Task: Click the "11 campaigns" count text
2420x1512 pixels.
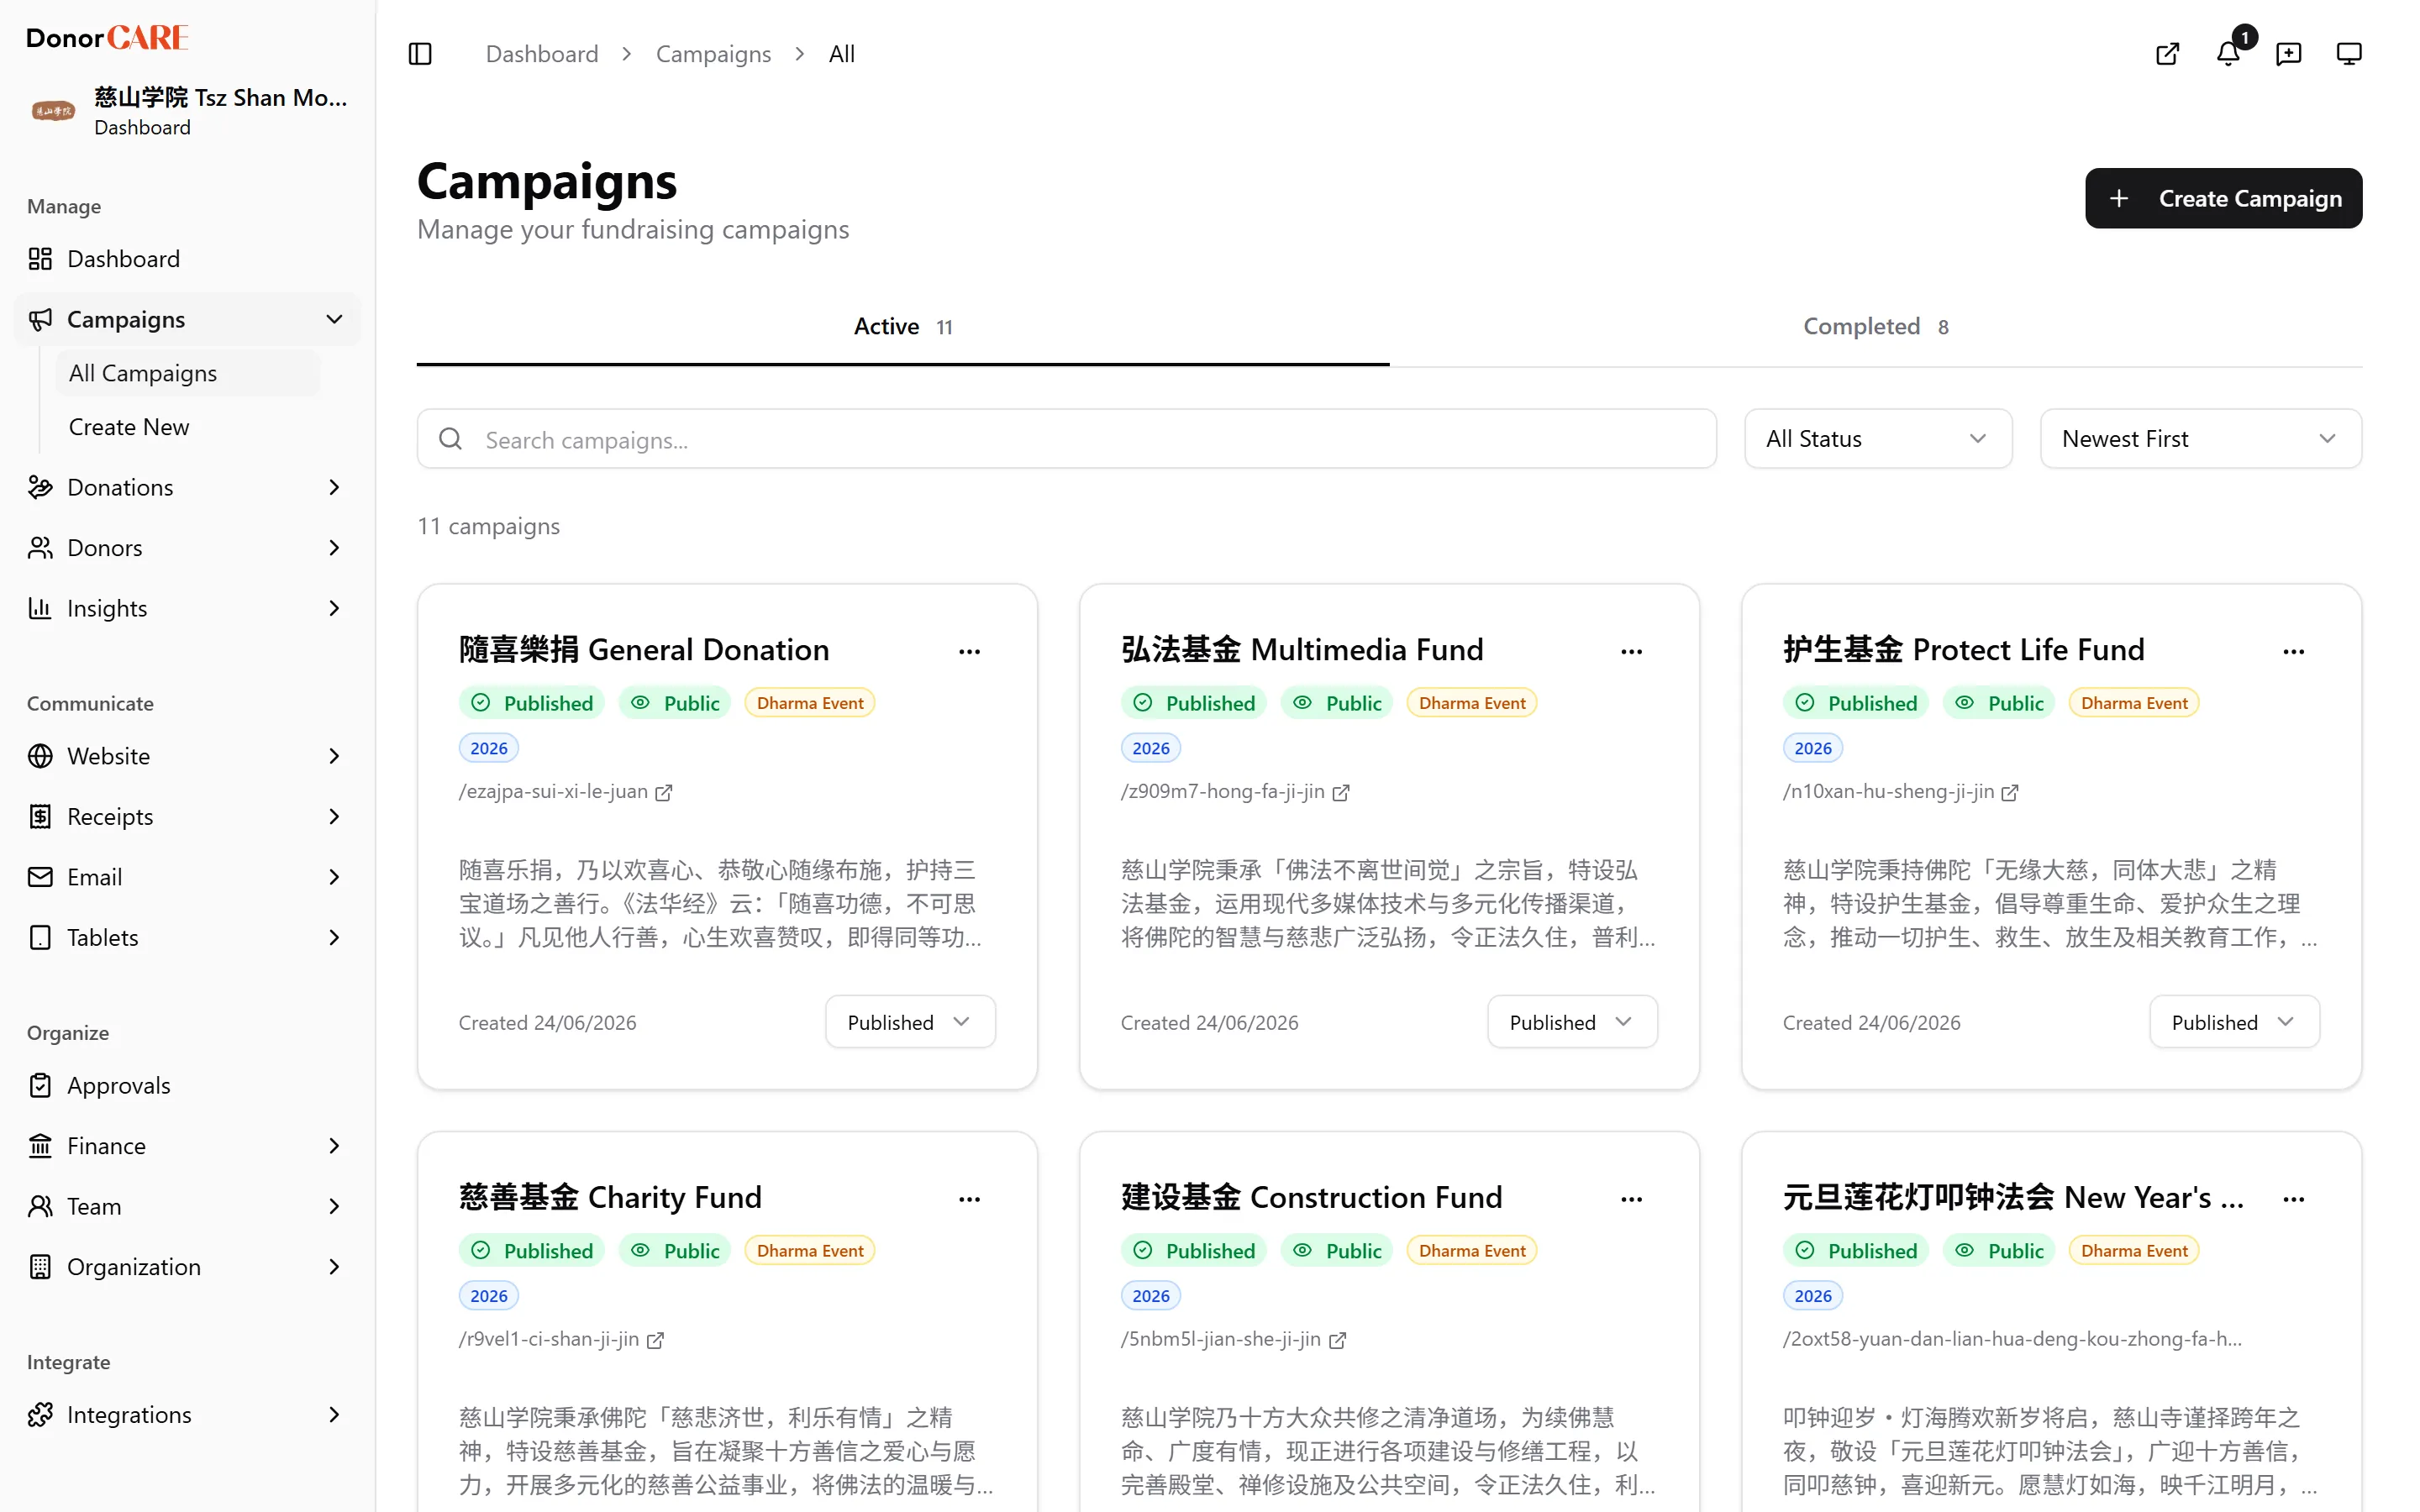Action: 488,526
